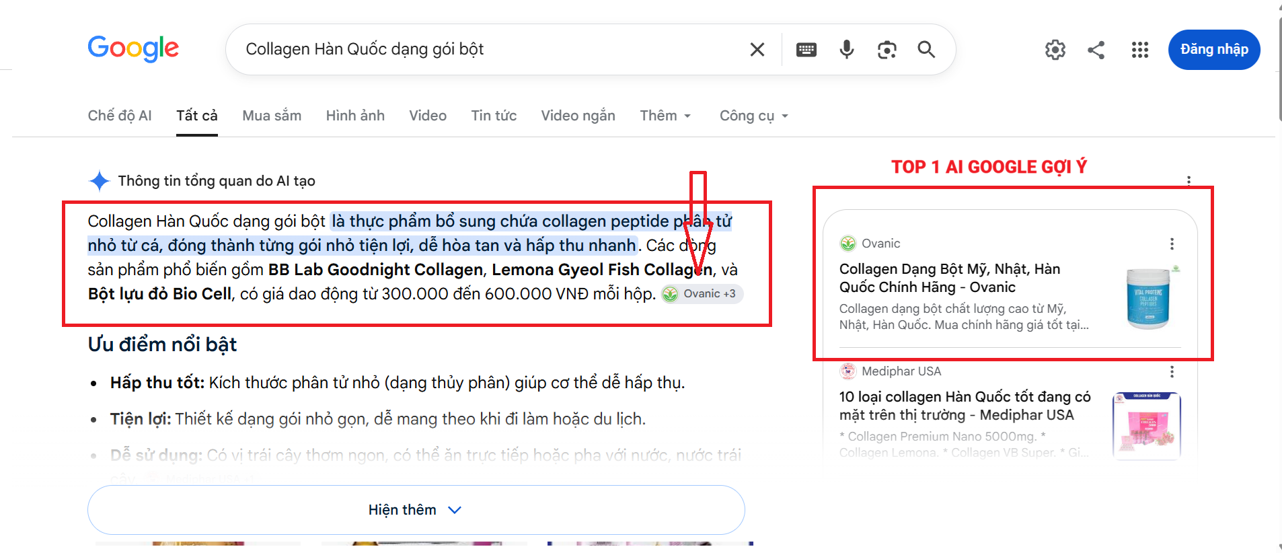Screen dimensions: 1282x553
Task: Click the Hấp thu tốt bullet text
Action: pyautogui.click(x=398, y=383)
